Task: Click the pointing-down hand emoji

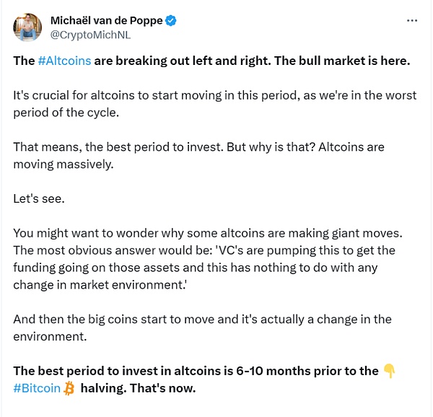Action: (x=389, y=371)
